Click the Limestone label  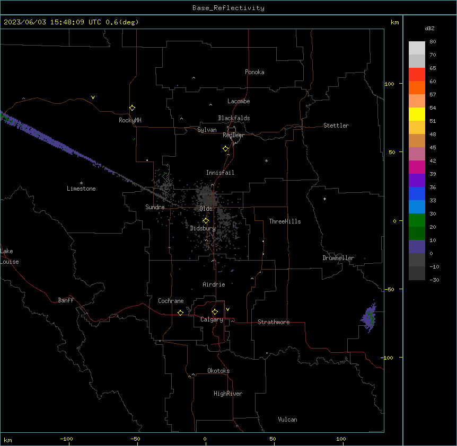81,189
